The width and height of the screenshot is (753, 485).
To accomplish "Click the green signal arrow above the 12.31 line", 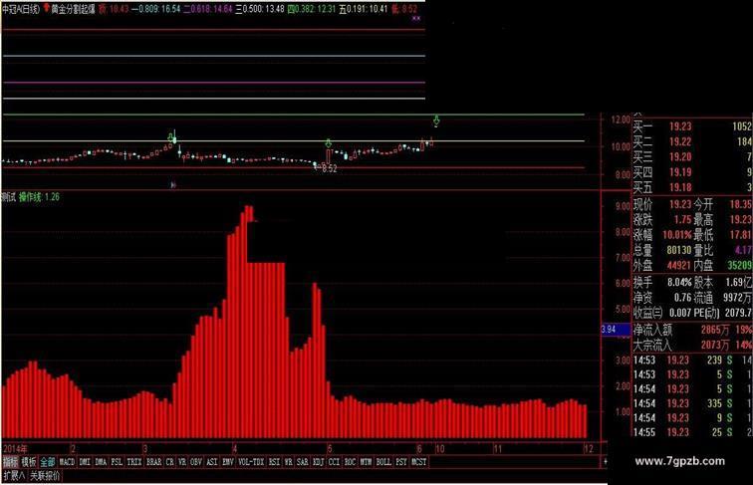I will point(436,121).
